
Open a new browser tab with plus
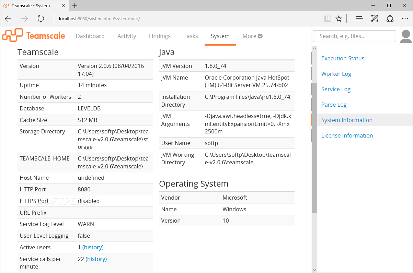pos(74,5)
